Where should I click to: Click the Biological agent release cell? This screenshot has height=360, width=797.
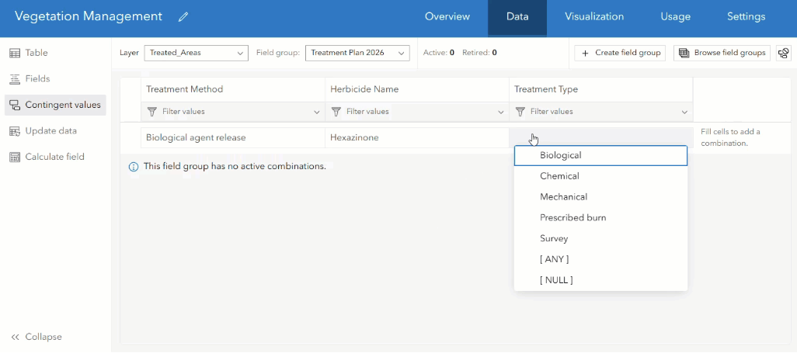click(x=233, y=137)
